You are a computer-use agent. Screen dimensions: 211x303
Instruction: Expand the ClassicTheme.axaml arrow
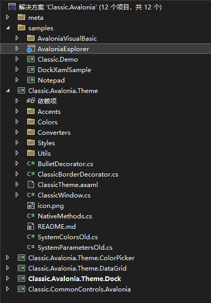point(17,184)
